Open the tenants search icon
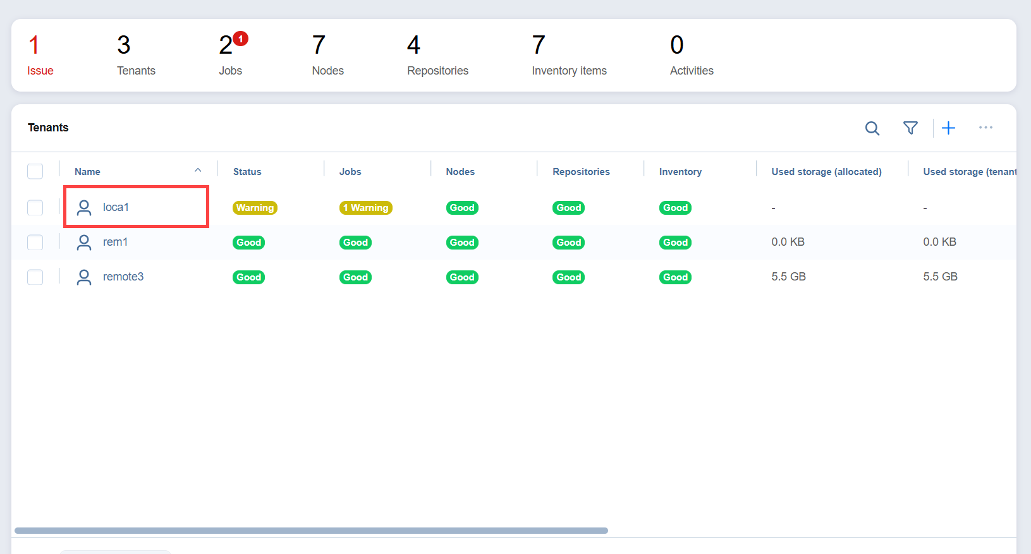The height and width of the screenshot is (554, 1031). click(872, 128)
